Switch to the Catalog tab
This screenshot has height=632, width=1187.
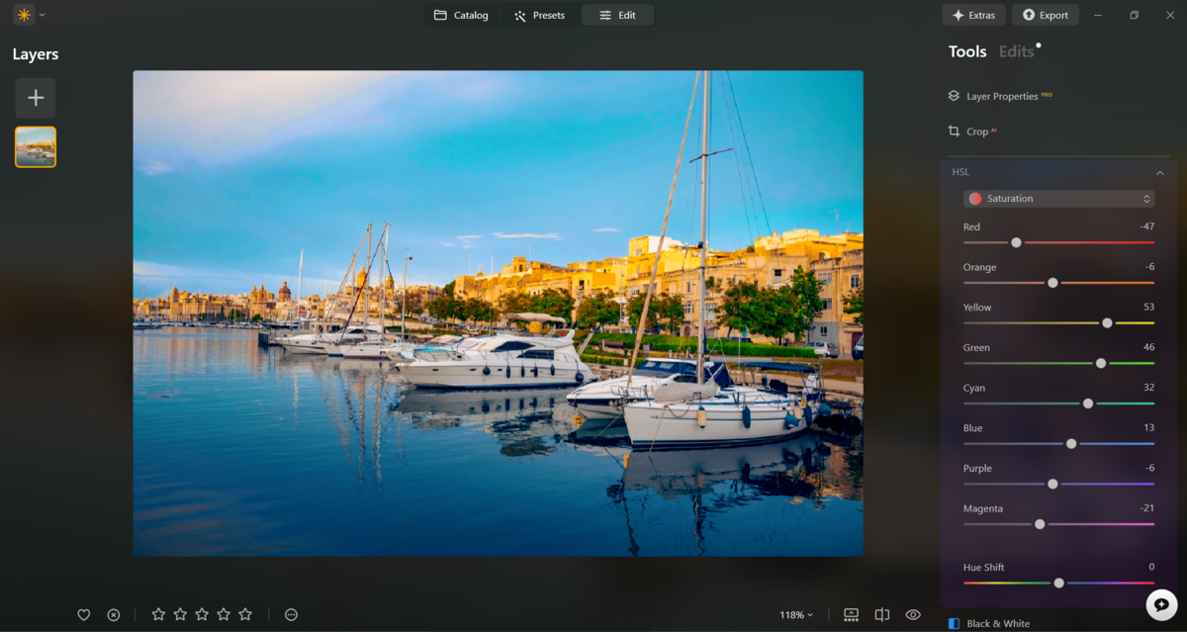pos(461,15)
